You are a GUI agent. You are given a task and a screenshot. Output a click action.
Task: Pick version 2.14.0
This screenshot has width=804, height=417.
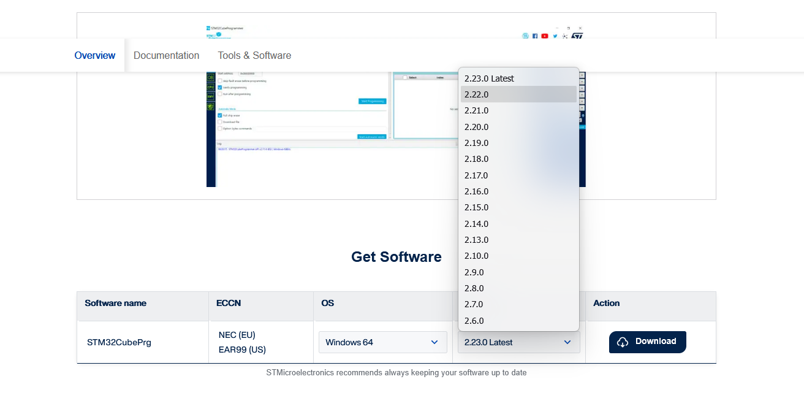click(518, 224)
